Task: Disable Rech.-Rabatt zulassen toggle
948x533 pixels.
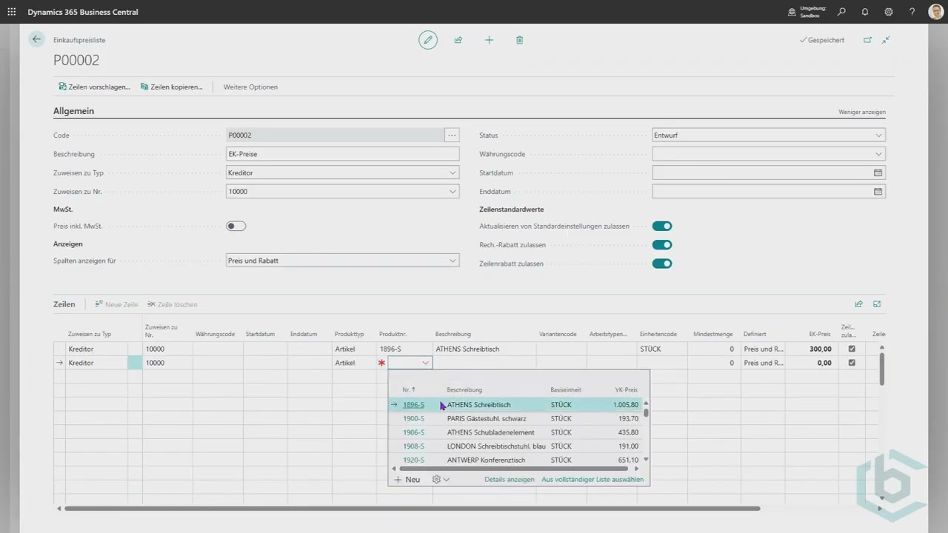Action: tap(661, 245)
